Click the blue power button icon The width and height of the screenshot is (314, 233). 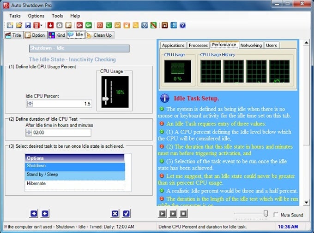(x=145, y=25)
